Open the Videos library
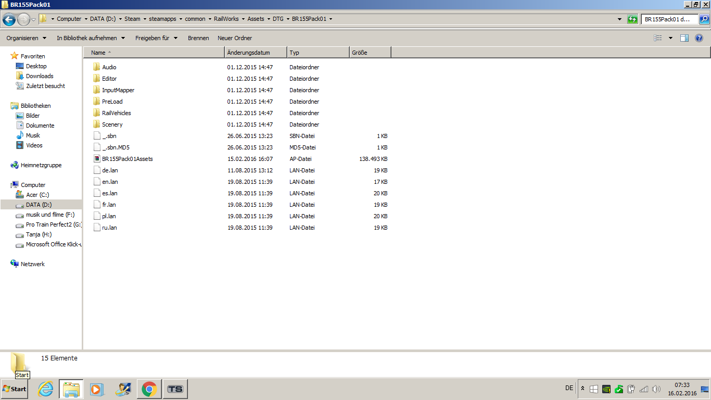This screenshot has height=400, width=711. 34,145
